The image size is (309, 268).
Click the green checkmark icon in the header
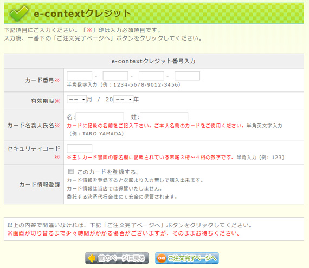click(19, 13)
